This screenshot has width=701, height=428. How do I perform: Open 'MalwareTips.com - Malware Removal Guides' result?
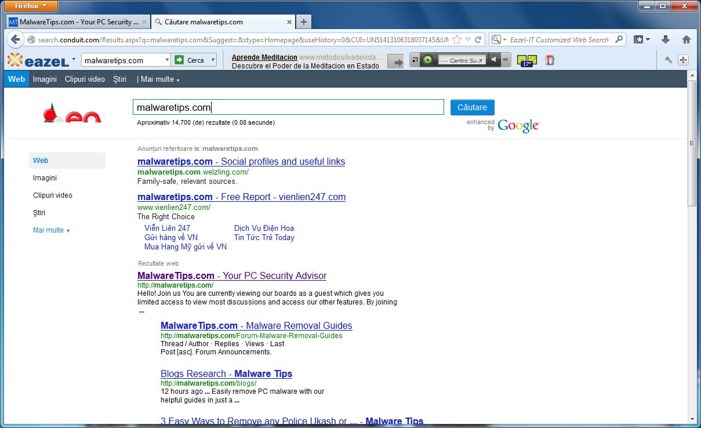[256, 326]
